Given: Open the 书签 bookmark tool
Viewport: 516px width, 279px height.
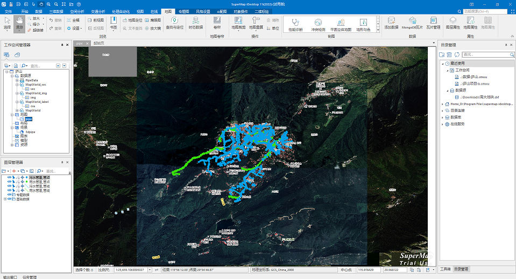Looking at the screenshot, I should (113, 23).
